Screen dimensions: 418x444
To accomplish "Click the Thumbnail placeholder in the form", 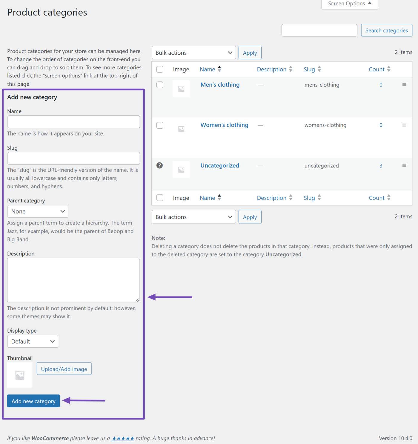I will (19, 375).
